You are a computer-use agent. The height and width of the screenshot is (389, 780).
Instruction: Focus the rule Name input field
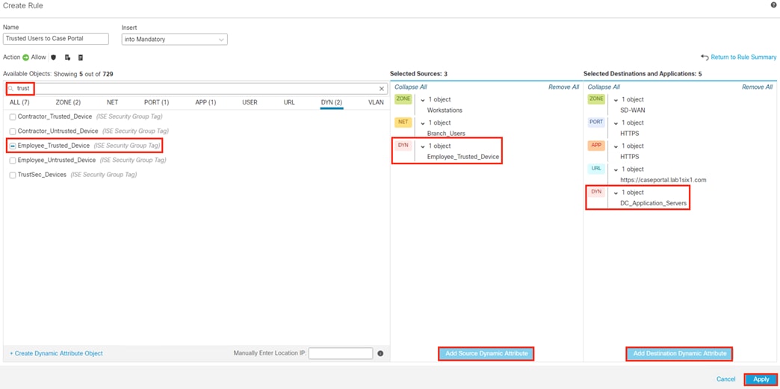coord(56,39)
